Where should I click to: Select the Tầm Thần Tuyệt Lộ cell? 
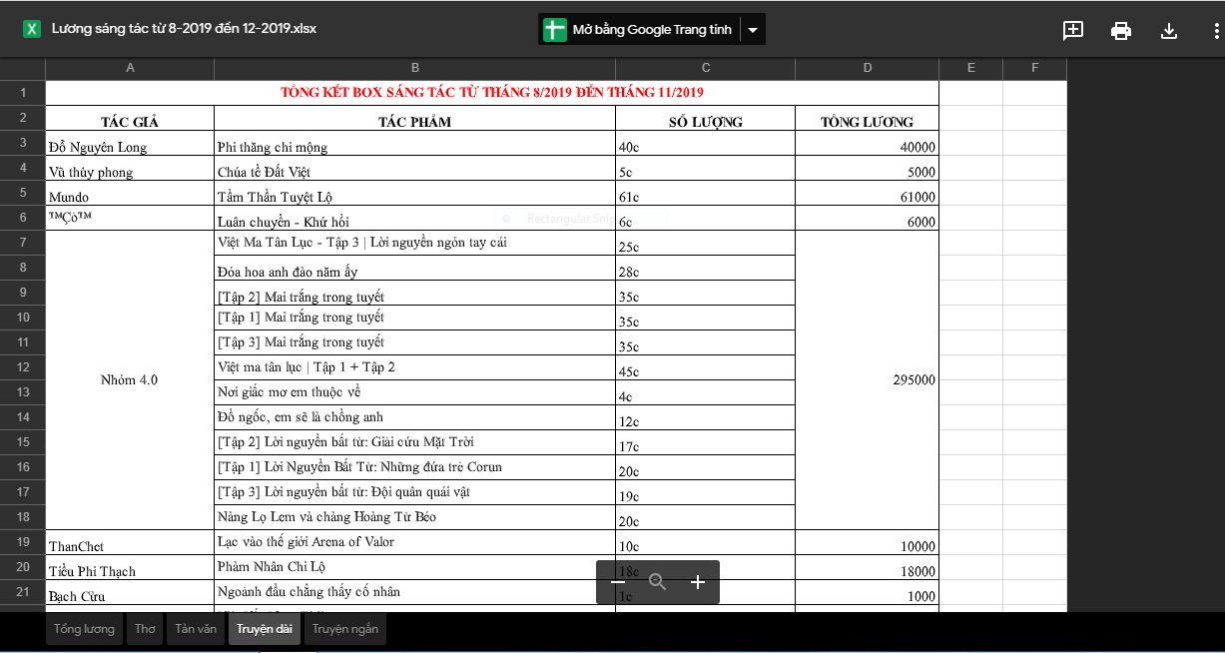[x=414, y=196]
